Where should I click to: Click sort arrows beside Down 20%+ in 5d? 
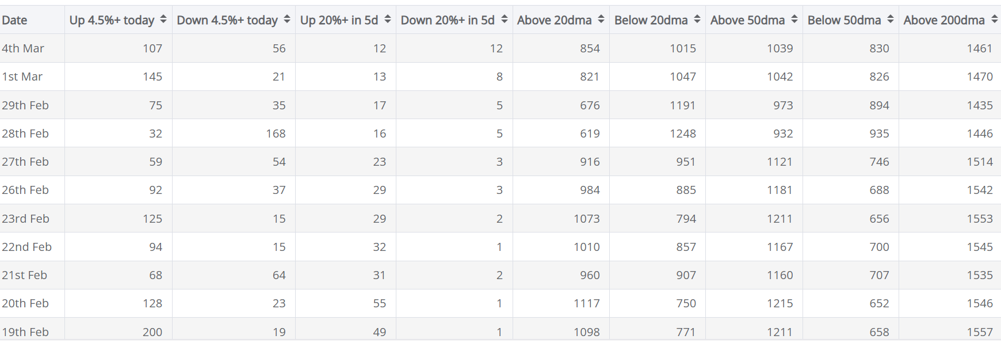pos(505,20)
